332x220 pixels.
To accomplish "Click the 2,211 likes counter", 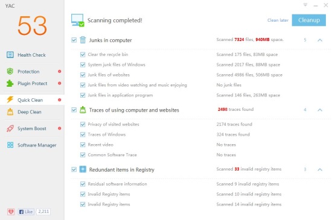I will [43, 212].
